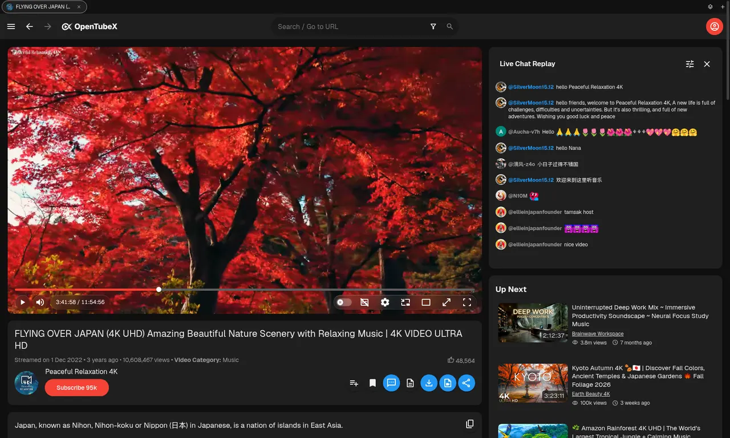Click the search magnifier icon
This screenshot has width=730, height=438.
[450, 27]
